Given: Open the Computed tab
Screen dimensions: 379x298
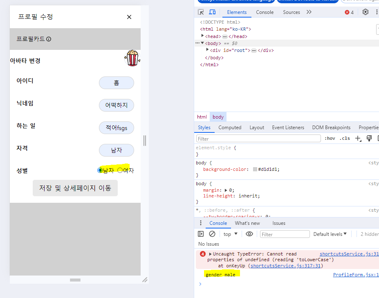Looking at the screenshot, I should [x=230, y=128].
